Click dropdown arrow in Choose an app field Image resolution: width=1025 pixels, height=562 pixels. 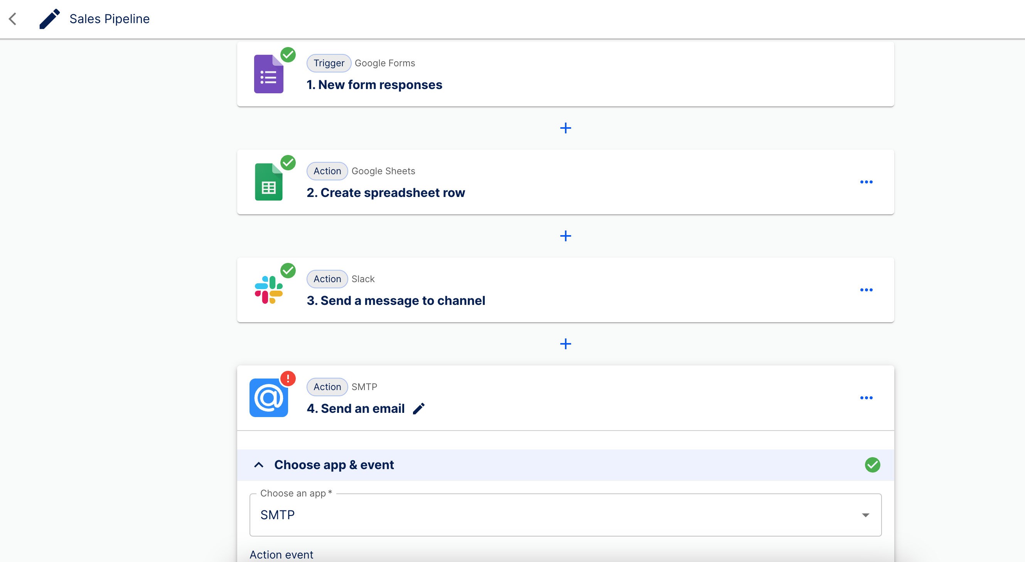(865, 515)
